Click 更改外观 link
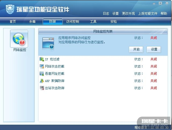The image size is (172, 130). click(128, 14)
